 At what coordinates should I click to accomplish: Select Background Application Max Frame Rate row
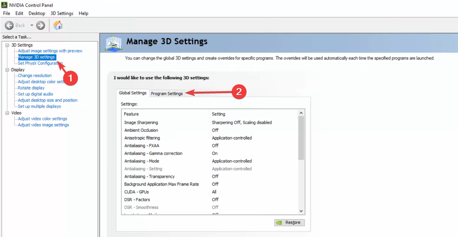[x=210, y=184]
